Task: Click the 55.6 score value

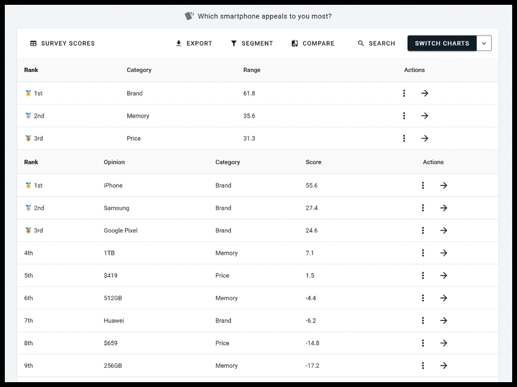Action: (312, 185)
